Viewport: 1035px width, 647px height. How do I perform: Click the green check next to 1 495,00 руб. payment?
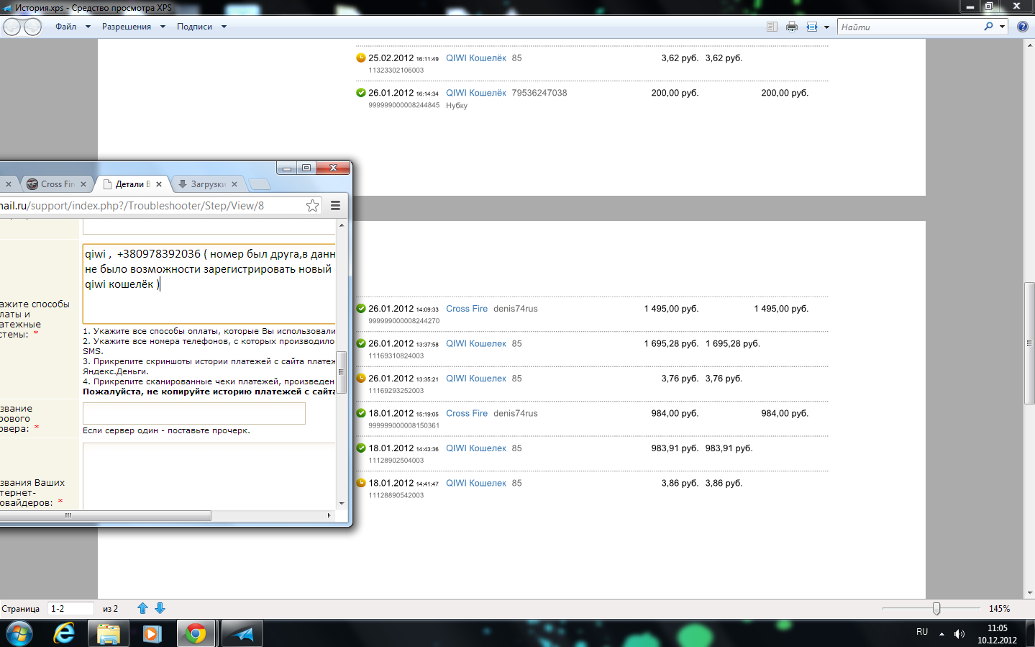(361, 309)
